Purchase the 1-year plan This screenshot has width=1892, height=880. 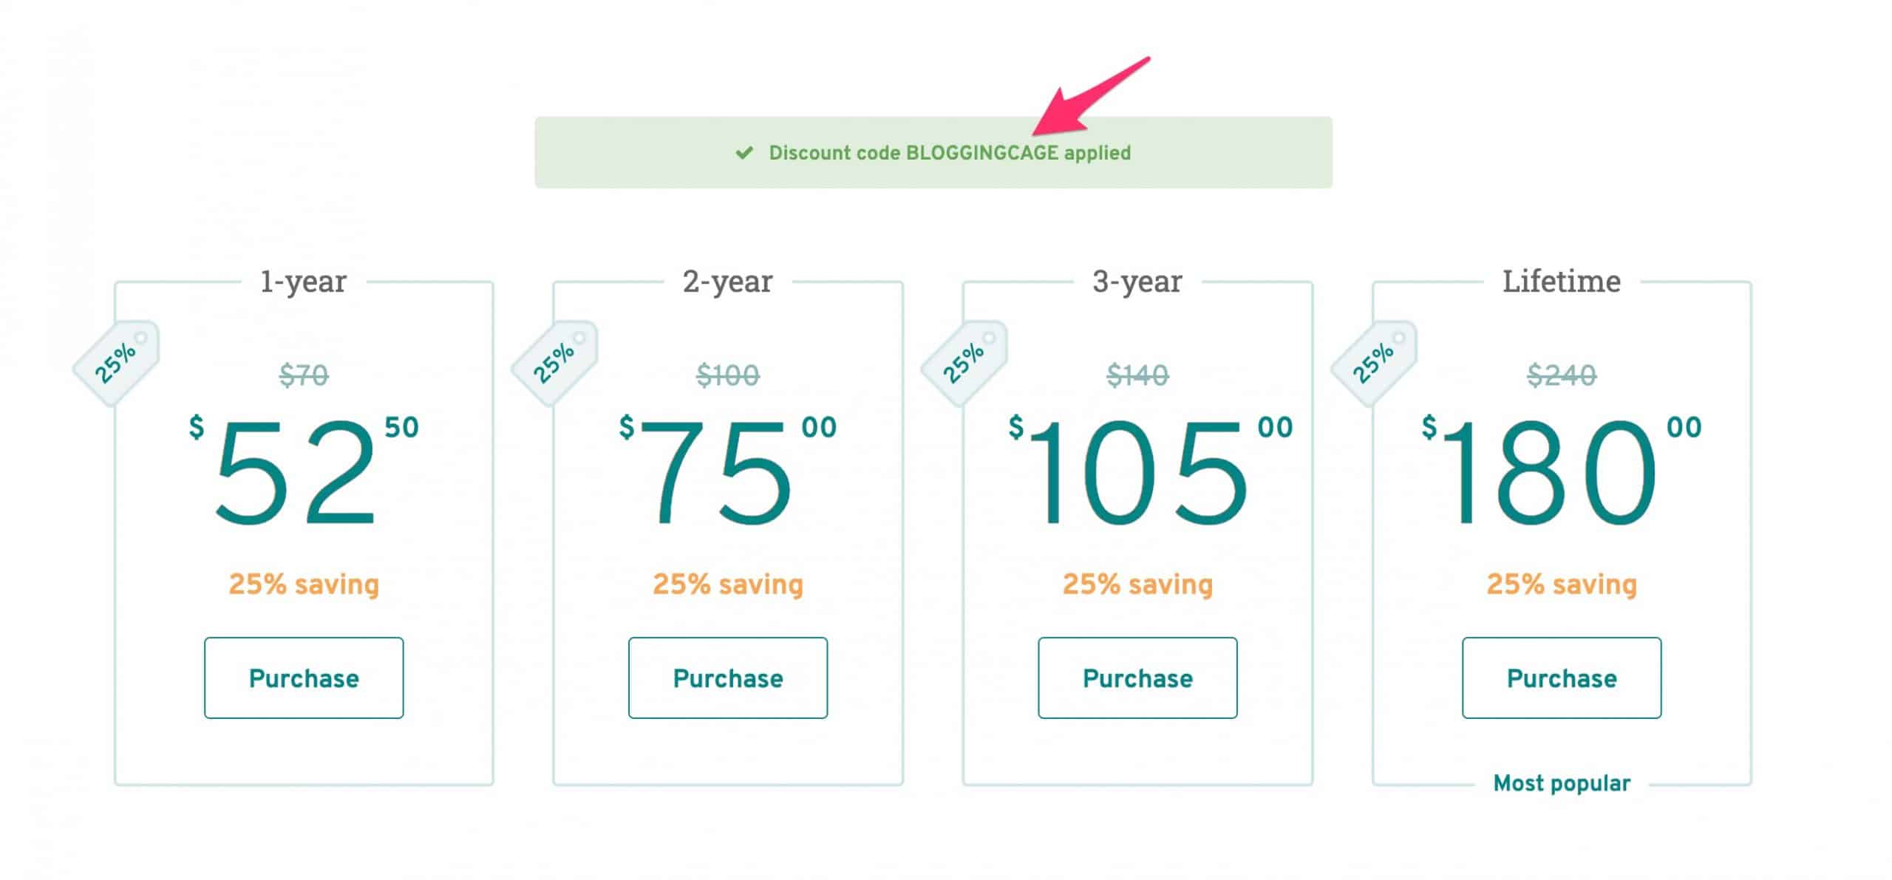click(304, 678)
